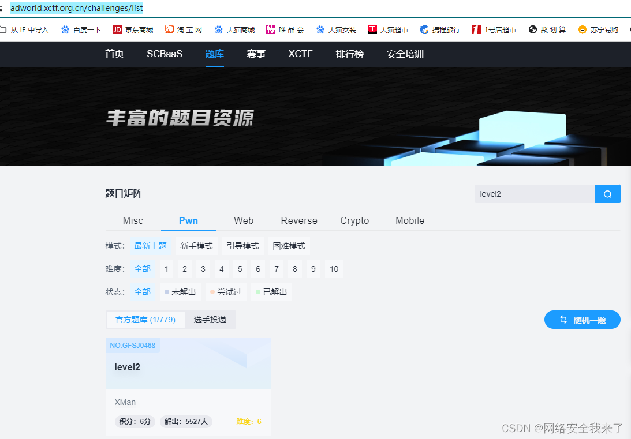Filter by difficulty 6

(x=259, y=269)
